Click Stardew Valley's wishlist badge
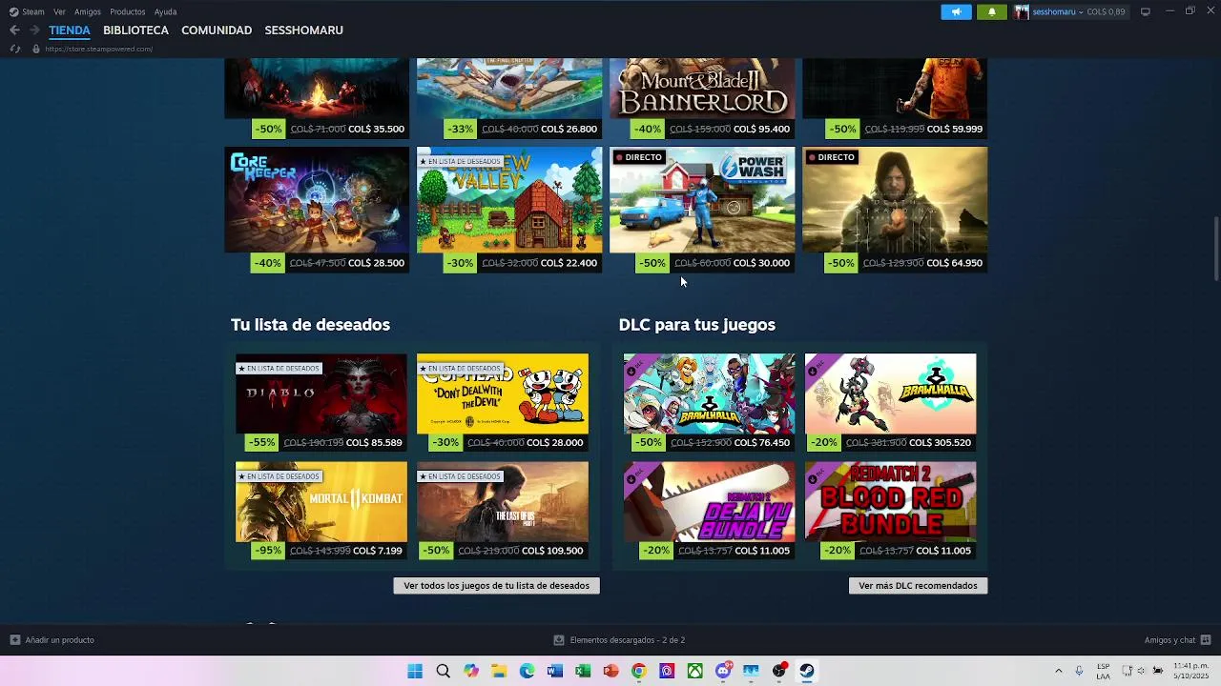The width and height of the screenshot is (1221, 686). tap(460, 161)
